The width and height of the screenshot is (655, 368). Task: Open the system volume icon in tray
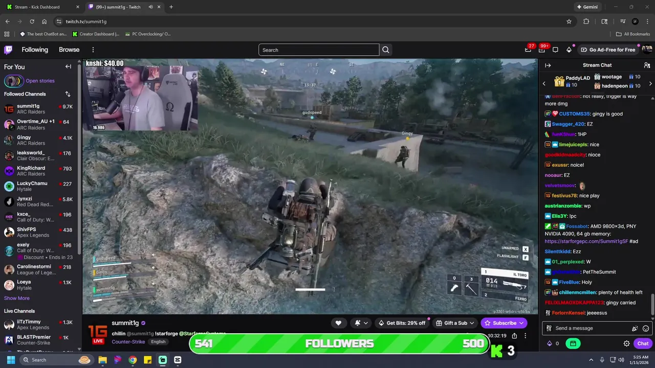pyautogui.click(x=621, y=360)
